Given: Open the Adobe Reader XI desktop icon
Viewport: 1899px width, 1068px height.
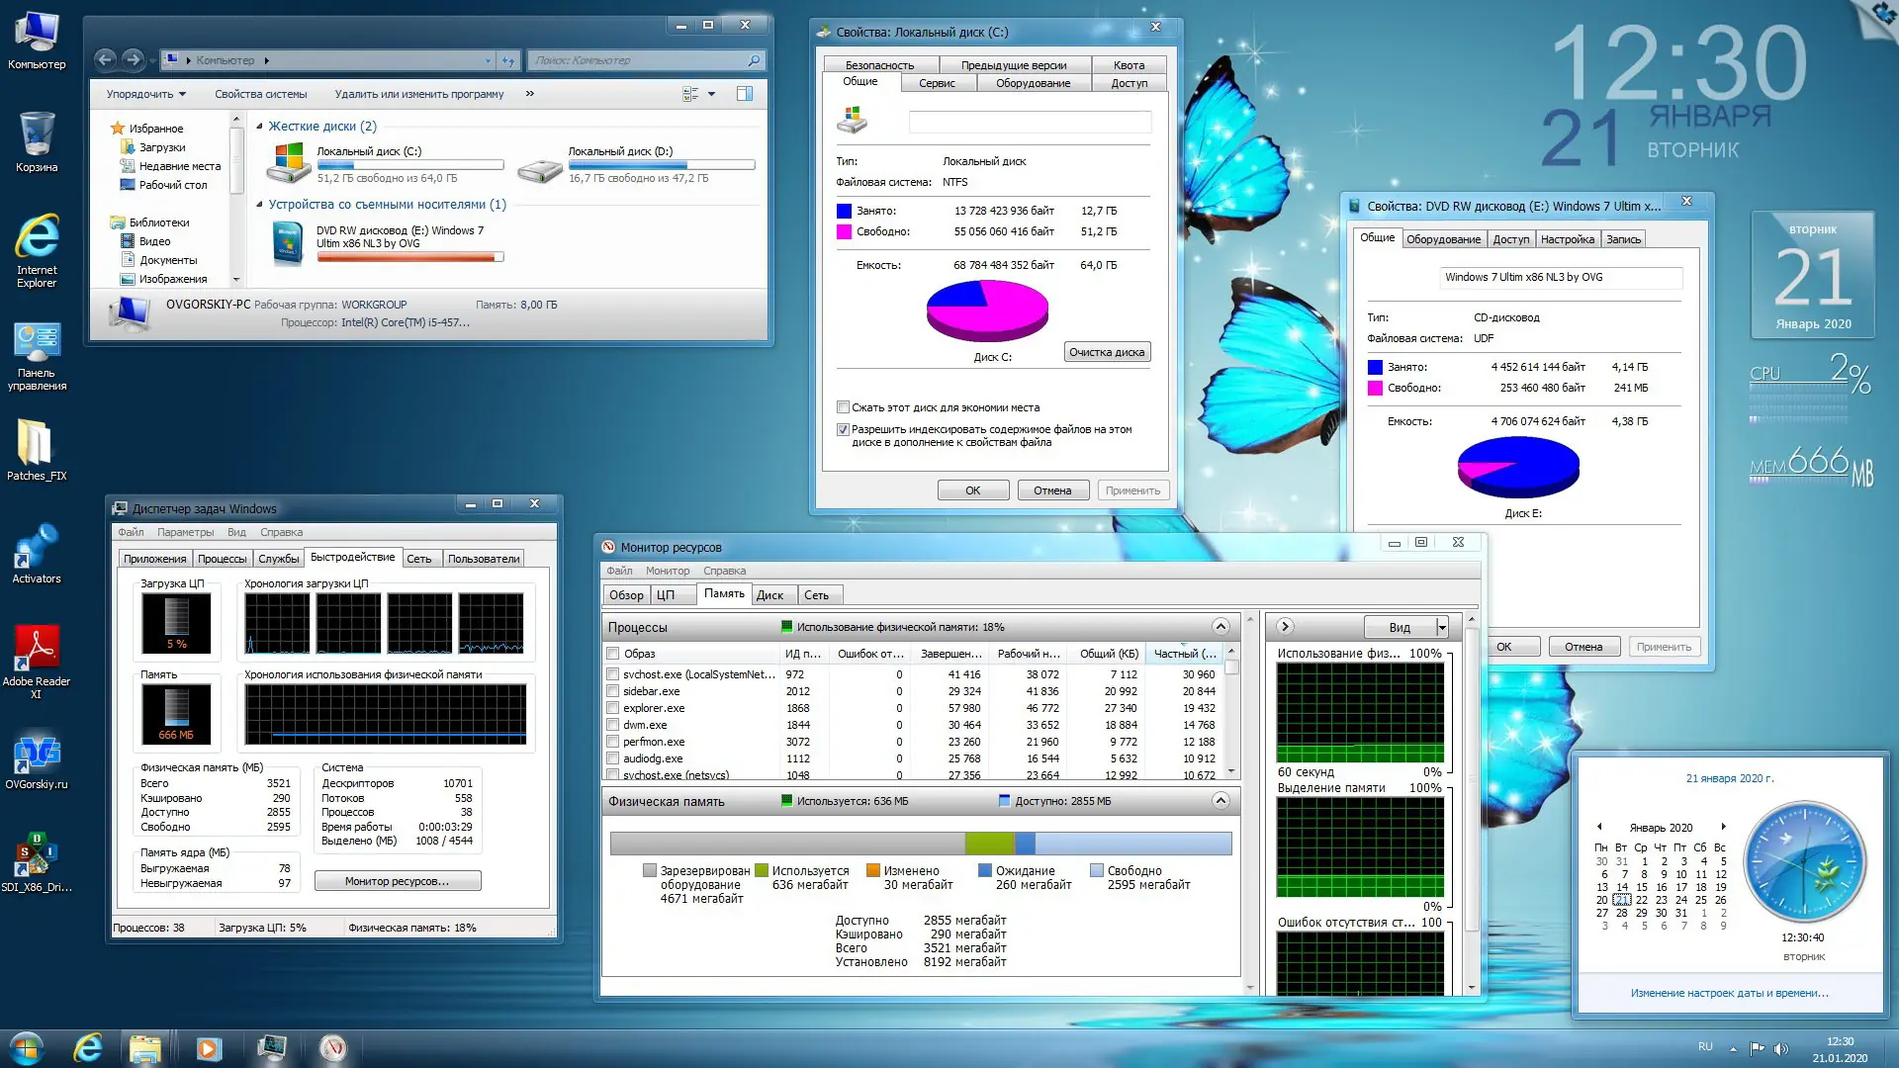Looking at the screenshot, I should click(37, 650).
